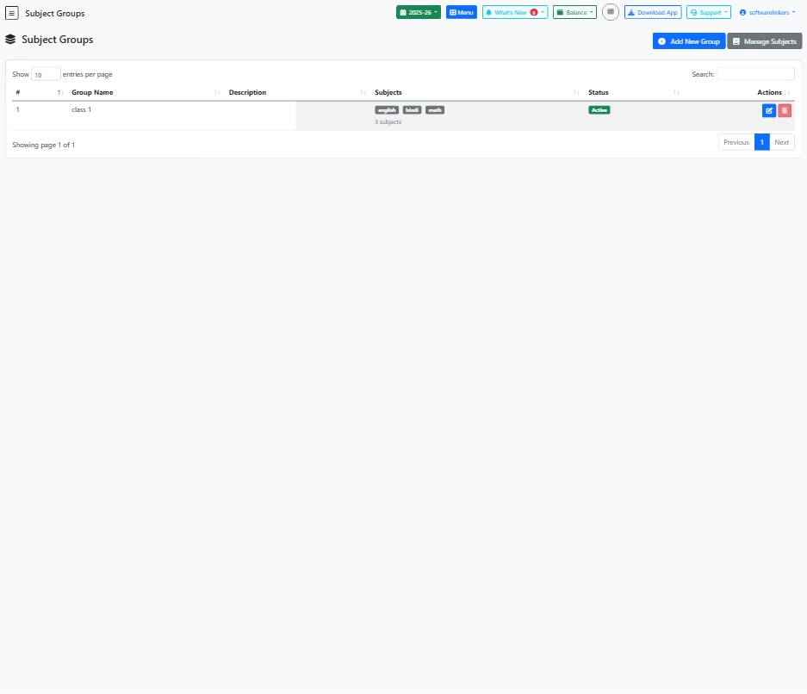Click the calendar icon on the 2025-26 selector
The width and height of the screenshot is (807, 694).
coord(403,12)
